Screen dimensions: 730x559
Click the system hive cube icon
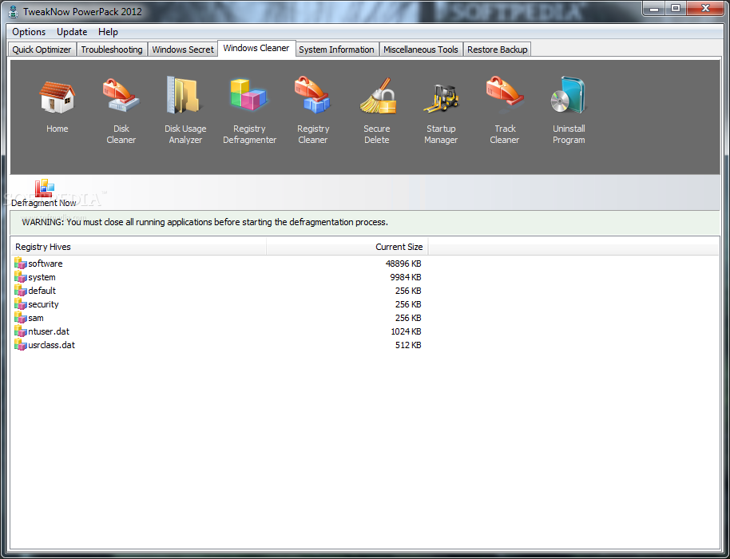coord(21,277)
